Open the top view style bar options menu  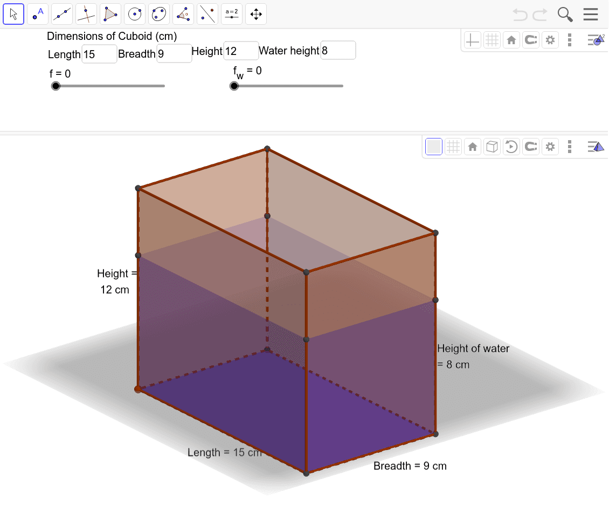click(570, 39)
